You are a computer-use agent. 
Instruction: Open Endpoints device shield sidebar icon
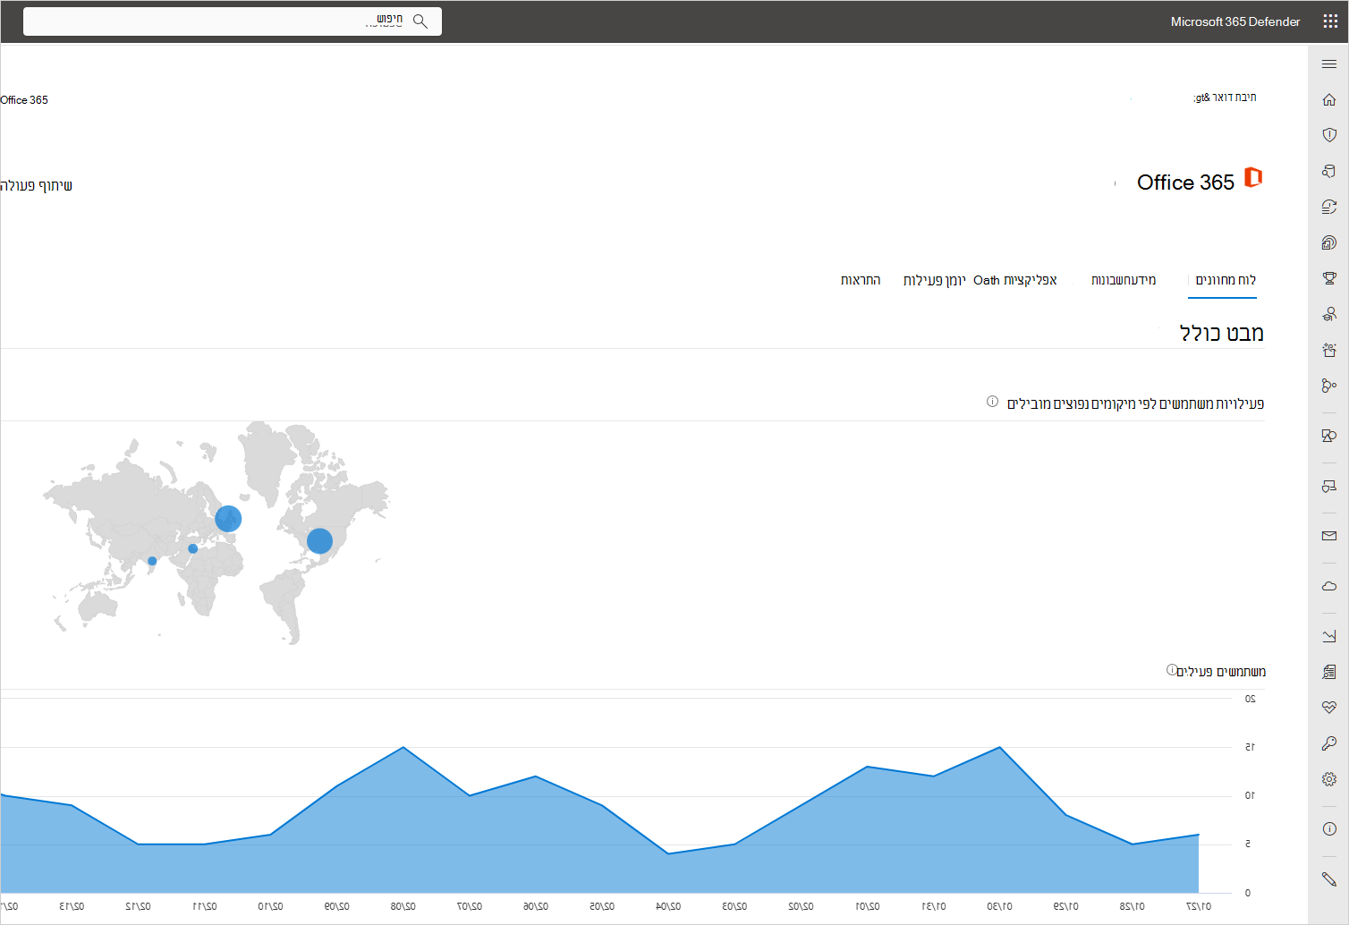tap(1329, 487)
